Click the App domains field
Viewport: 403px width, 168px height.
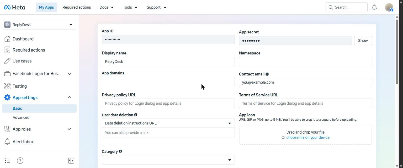click(x=168, y=82)
